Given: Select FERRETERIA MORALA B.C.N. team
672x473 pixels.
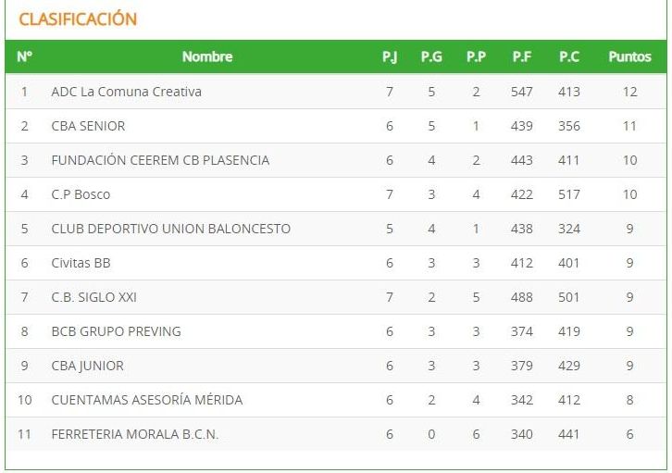Looking at the screenshot, I should tap(135, 434).
